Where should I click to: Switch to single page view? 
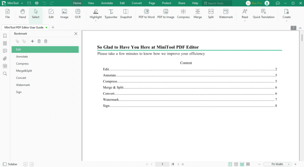[x=230, y=164]
